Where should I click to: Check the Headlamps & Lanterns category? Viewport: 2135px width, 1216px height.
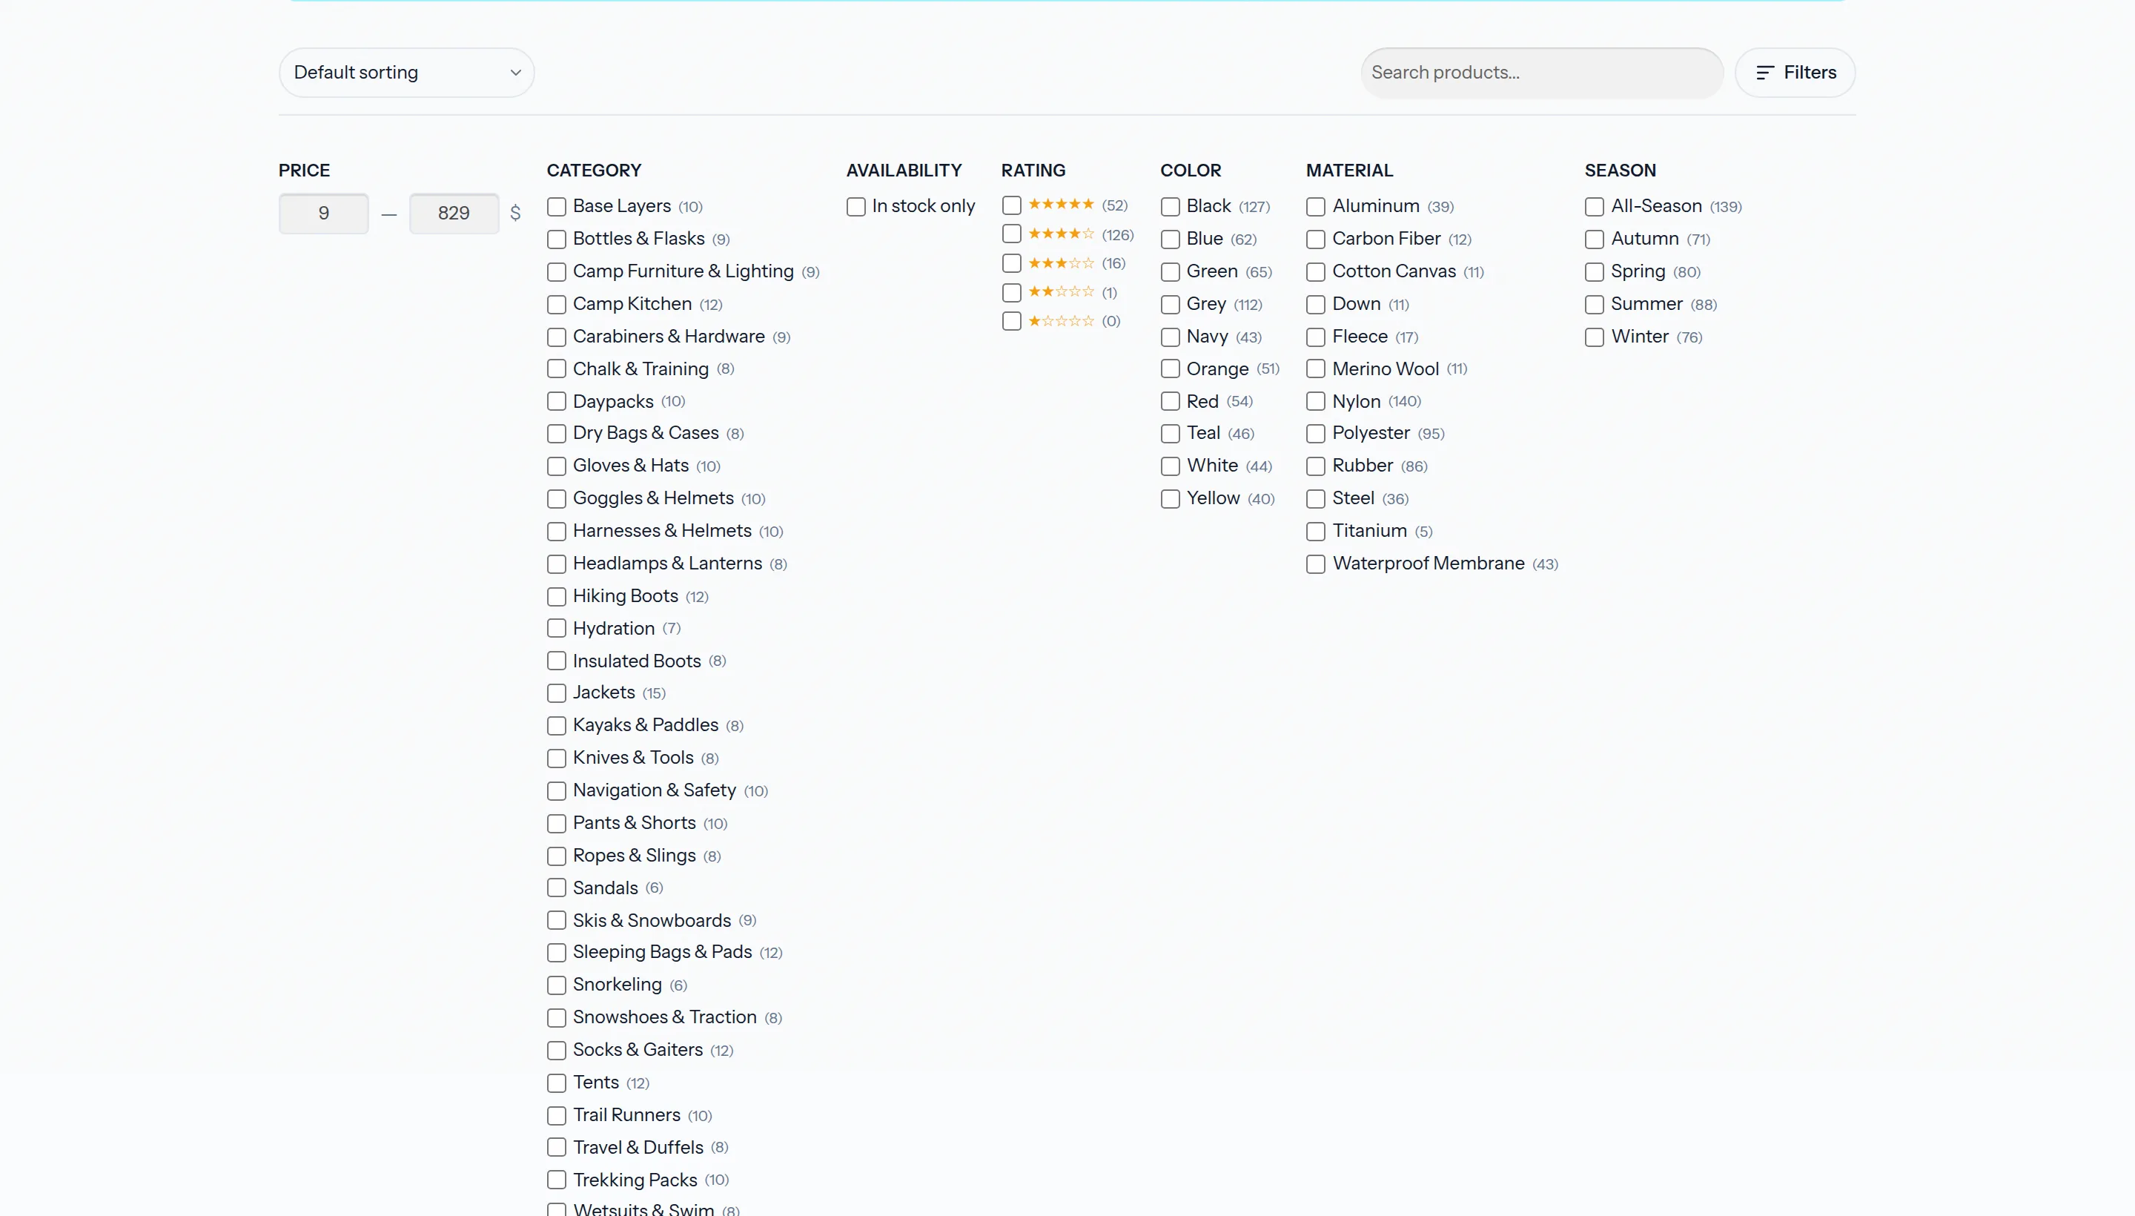point(557,564)
